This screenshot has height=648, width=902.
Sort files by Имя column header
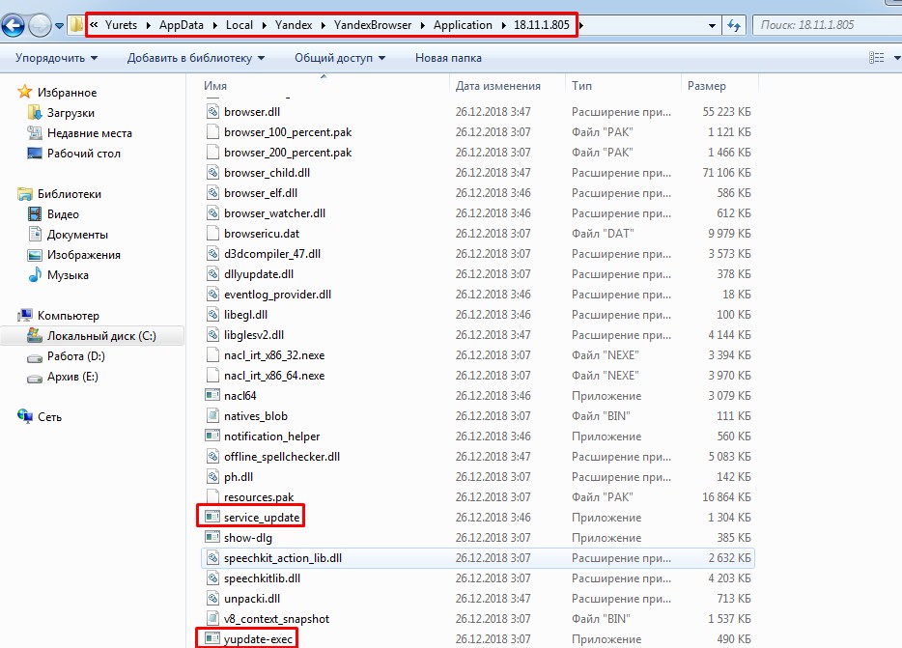pos(215,86)
